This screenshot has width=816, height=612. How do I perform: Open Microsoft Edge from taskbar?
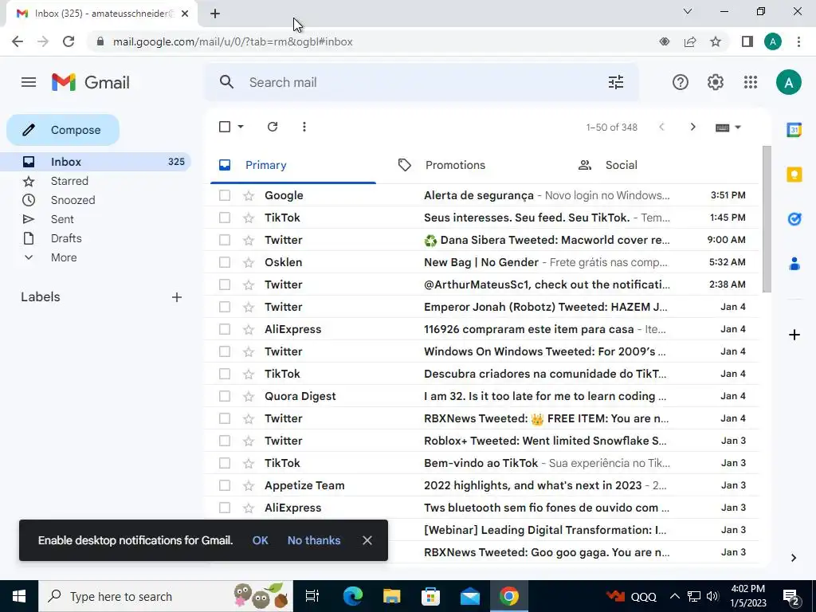tap(353, 596)
